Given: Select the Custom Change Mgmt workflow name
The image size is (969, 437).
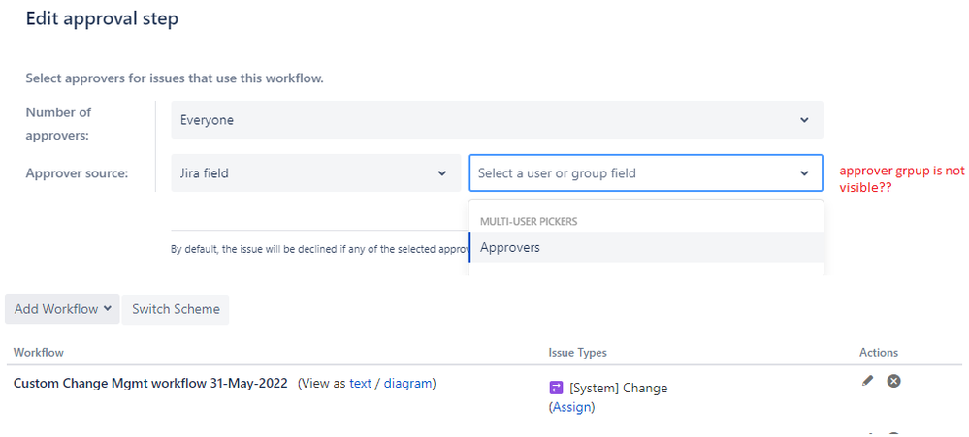Looking at the screenshot, I should click(x=150, y=383).
